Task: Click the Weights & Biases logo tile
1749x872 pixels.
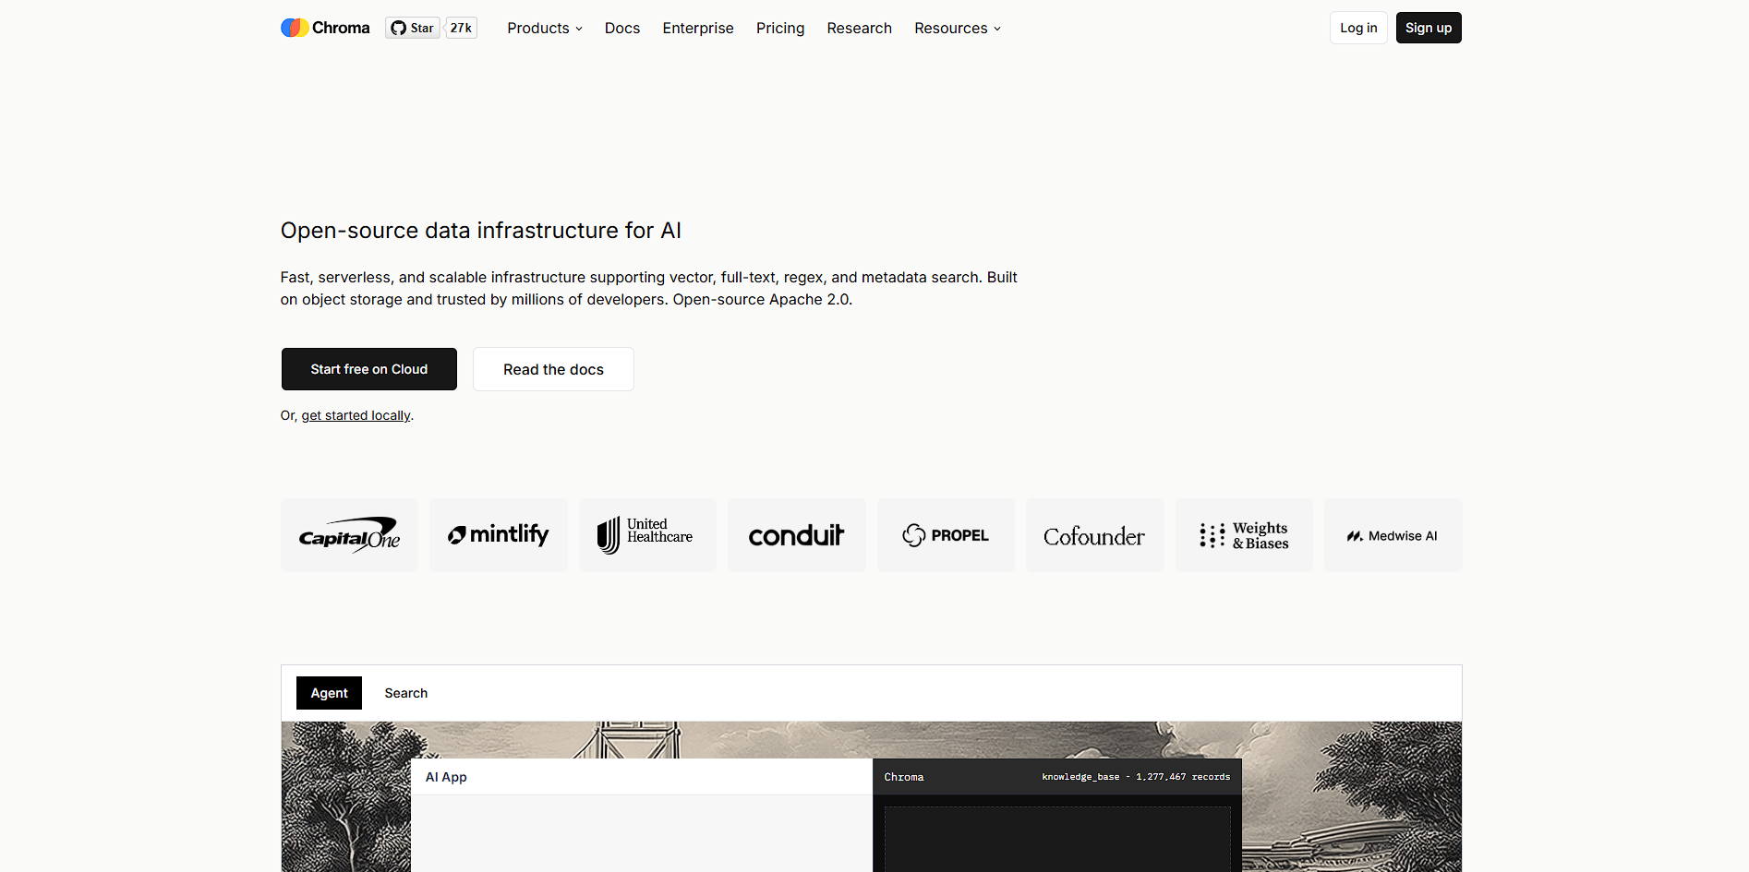Action: tap(1244, 535)
